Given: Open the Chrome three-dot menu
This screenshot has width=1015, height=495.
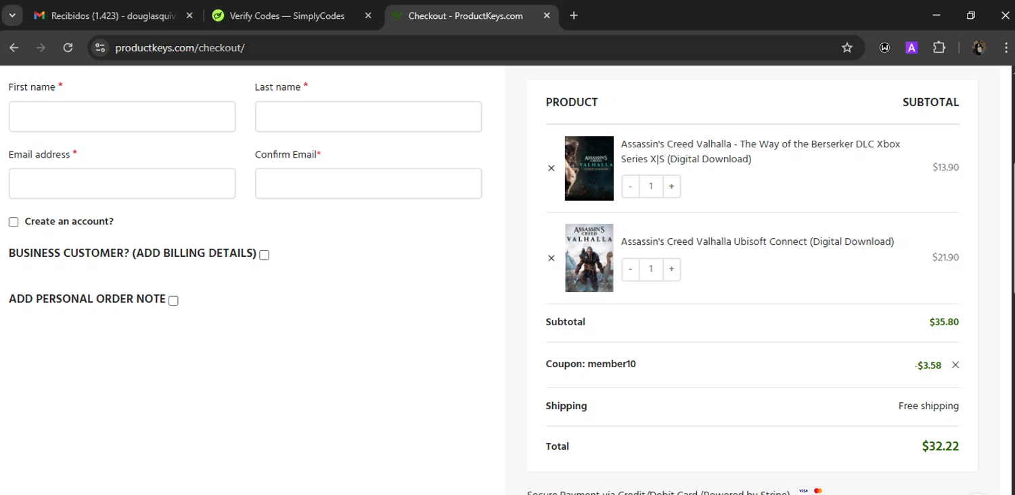Looking at the screenshot, I should pos(1007,47).
